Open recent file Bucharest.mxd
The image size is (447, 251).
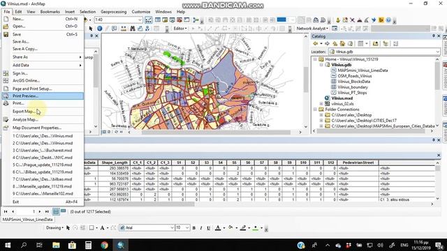[x=43, y=151]
